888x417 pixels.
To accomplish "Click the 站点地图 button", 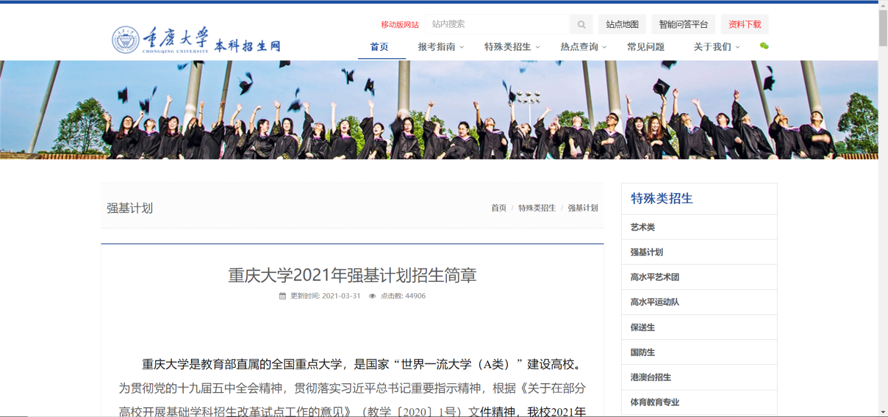I will pyautogui.click(x=622, y=24).
